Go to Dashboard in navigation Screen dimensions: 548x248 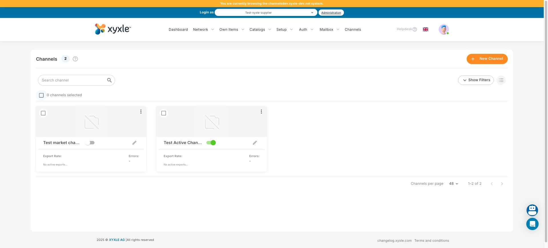[178, 30]
